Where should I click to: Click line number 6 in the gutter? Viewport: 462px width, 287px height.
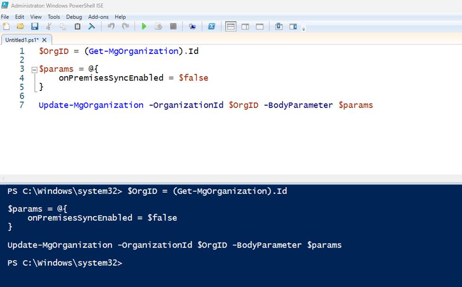[x=22, y=96]
